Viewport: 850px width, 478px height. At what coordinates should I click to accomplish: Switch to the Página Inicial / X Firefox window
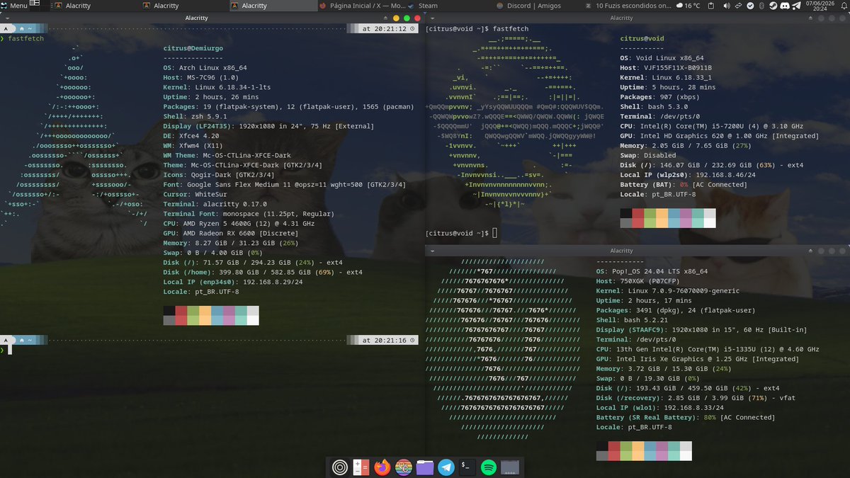pos(361,6)
